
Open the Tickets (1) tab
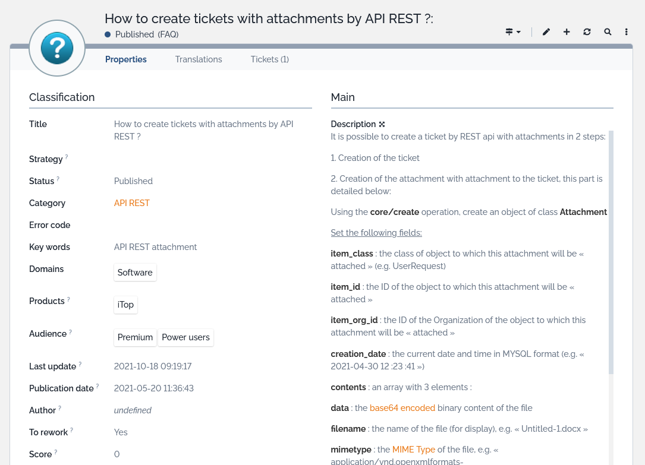(269, 59)
